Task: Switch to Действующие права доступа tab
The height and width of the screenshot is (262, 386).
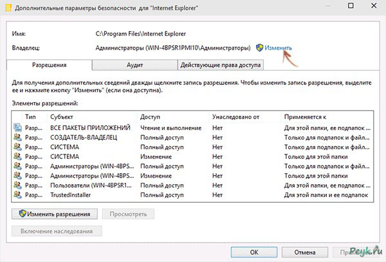Action: coord(220,65)
